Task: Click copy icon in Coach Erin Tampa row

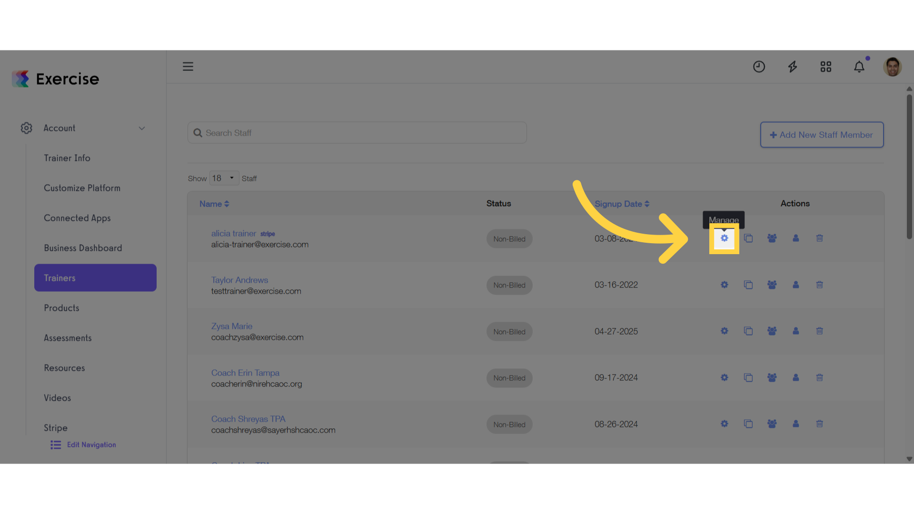Action: [x=748, y=377]
